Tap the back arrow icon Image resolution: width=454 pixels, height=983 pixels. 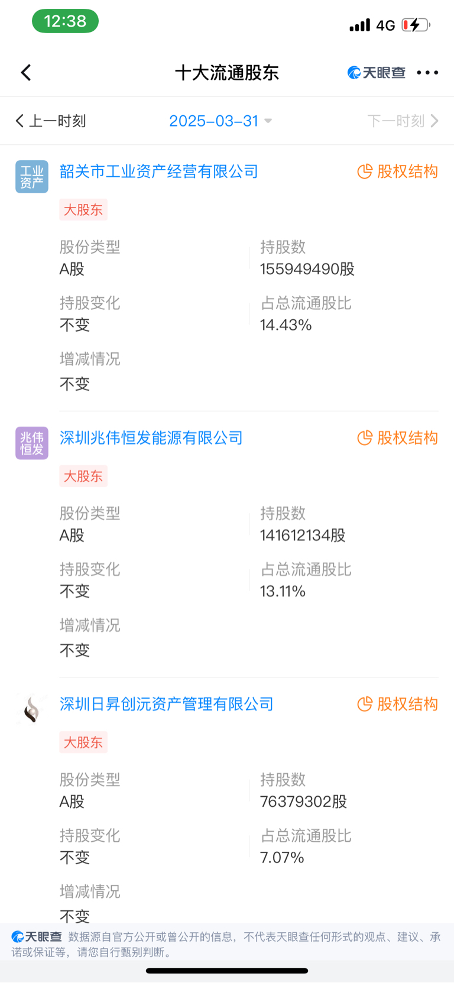pyautogui.click(x=25, y=73)
